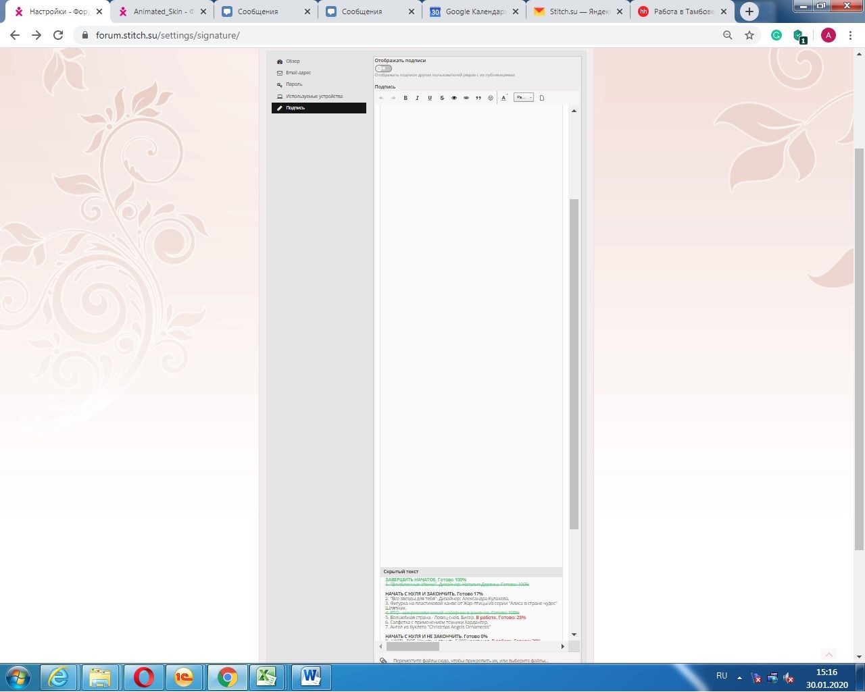865x692 pixels.
Task: Toggle bold formatting in signature editor
Action: coord(405,98)
